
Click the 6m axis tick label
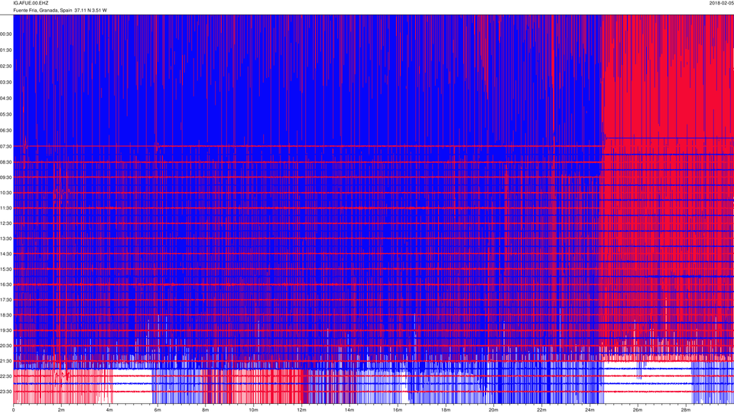(158, 410)
